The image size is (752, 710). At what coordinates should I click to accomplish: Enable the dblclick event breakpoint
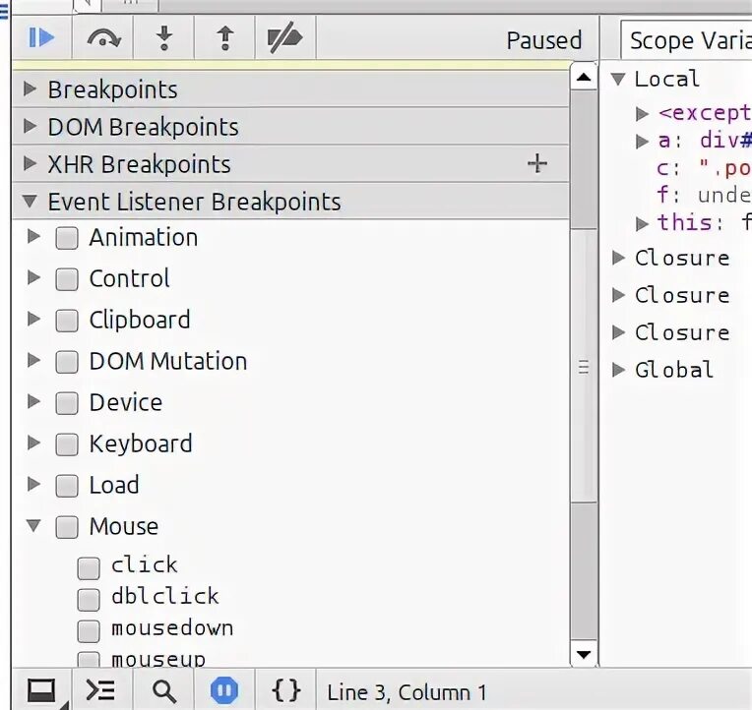pyautogui.click(x=89, y=599)
